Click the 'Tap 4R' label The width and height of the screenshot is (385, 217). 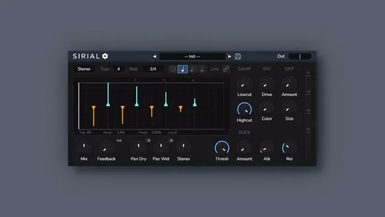[85, 133]
